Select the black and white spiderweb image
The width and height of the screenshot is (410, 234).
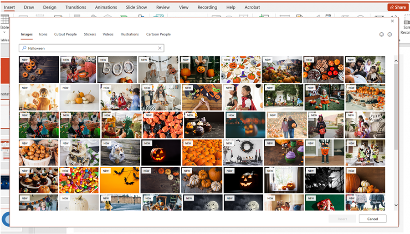pos(324,180)
